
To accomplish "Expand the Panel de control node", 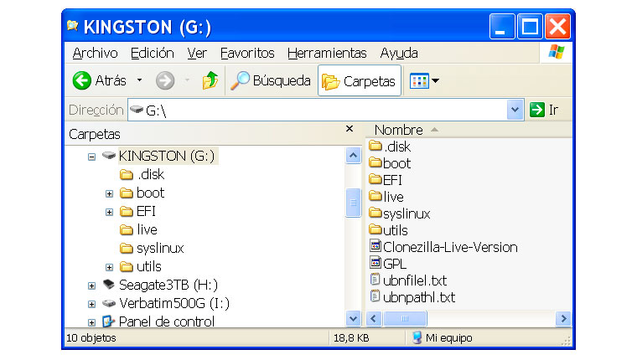I will point(92,322).
